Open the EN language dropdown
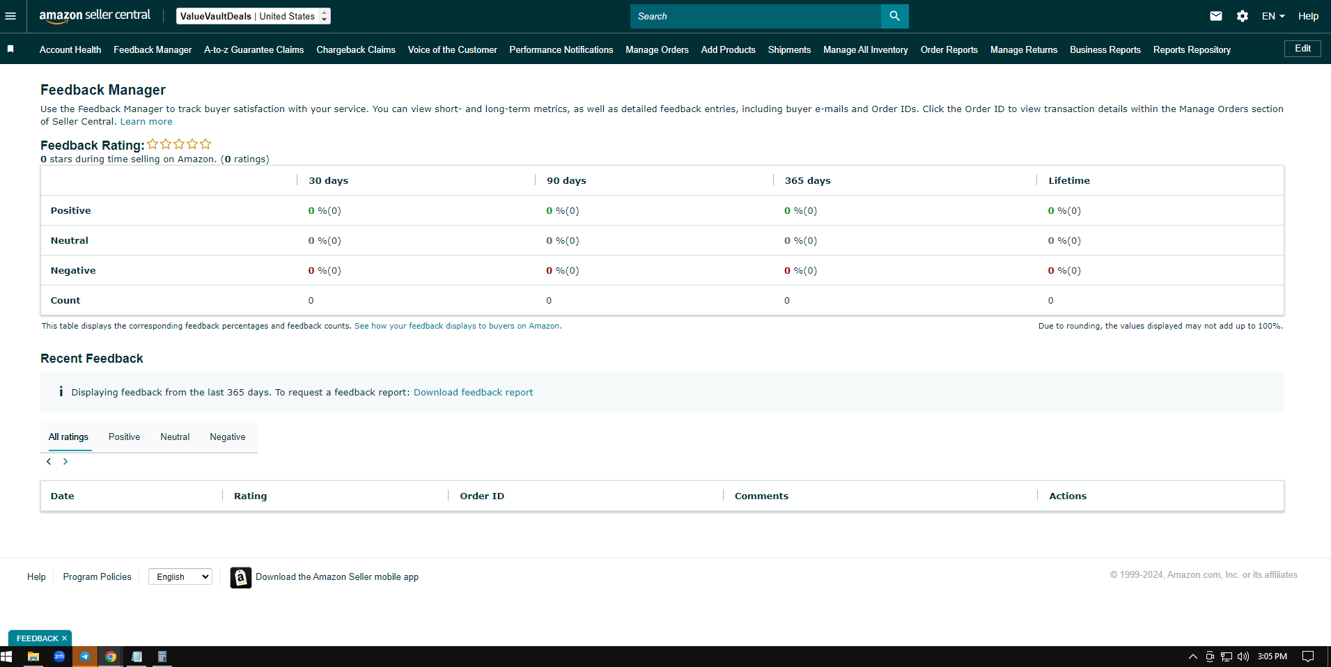This screenshot has height=667, width=1331. 1273,16
